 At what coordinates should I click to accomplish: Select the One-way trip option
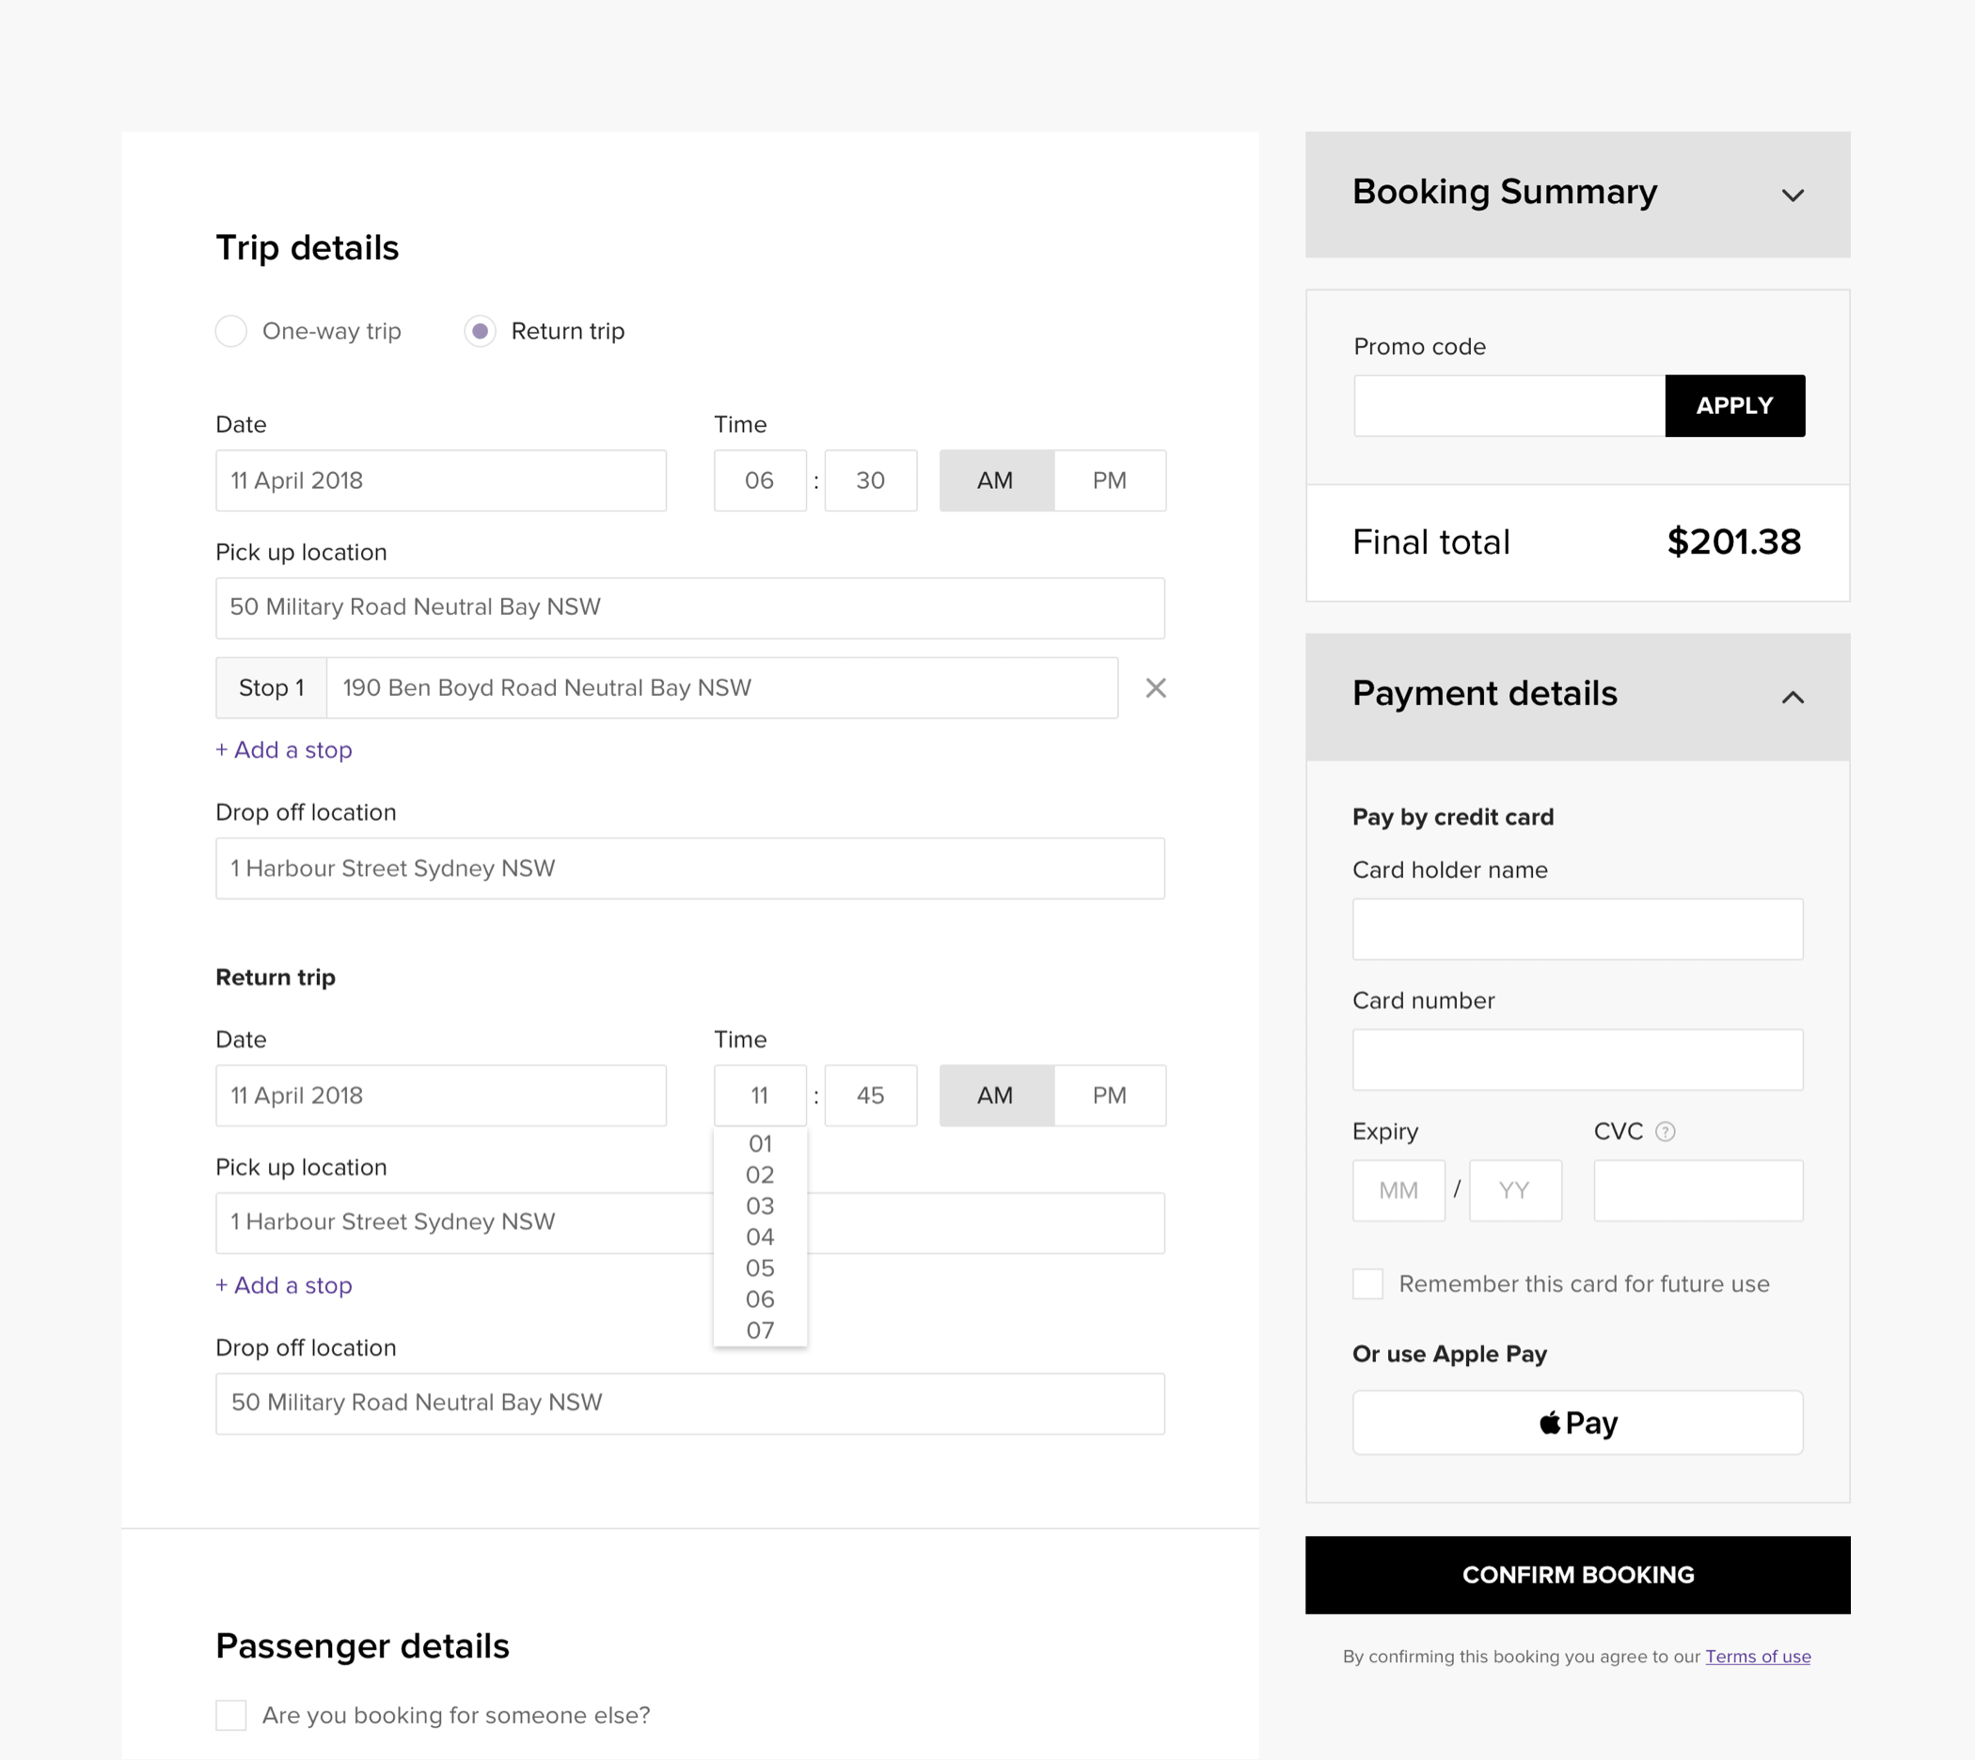point(231,331)
